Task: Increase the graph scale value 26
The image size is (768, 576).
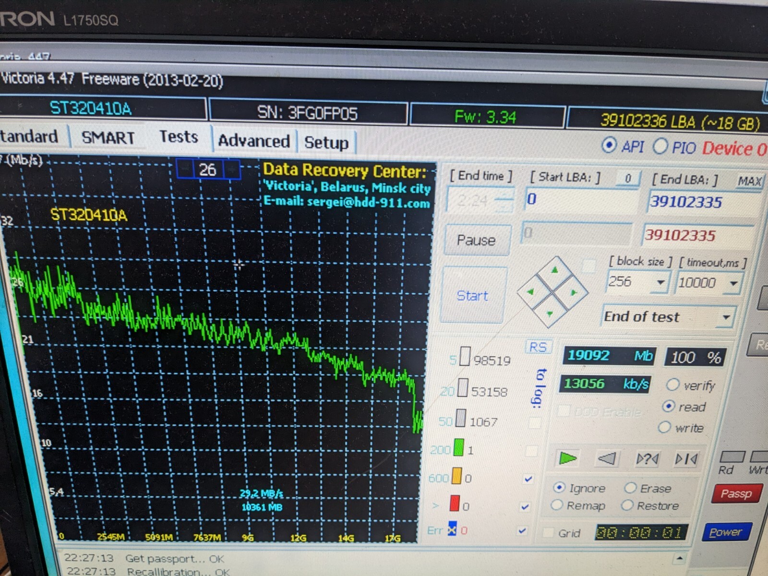Action: (231, 169)
